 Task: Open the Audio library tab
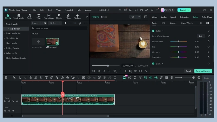pyautogui.click(x=30, y=17)
